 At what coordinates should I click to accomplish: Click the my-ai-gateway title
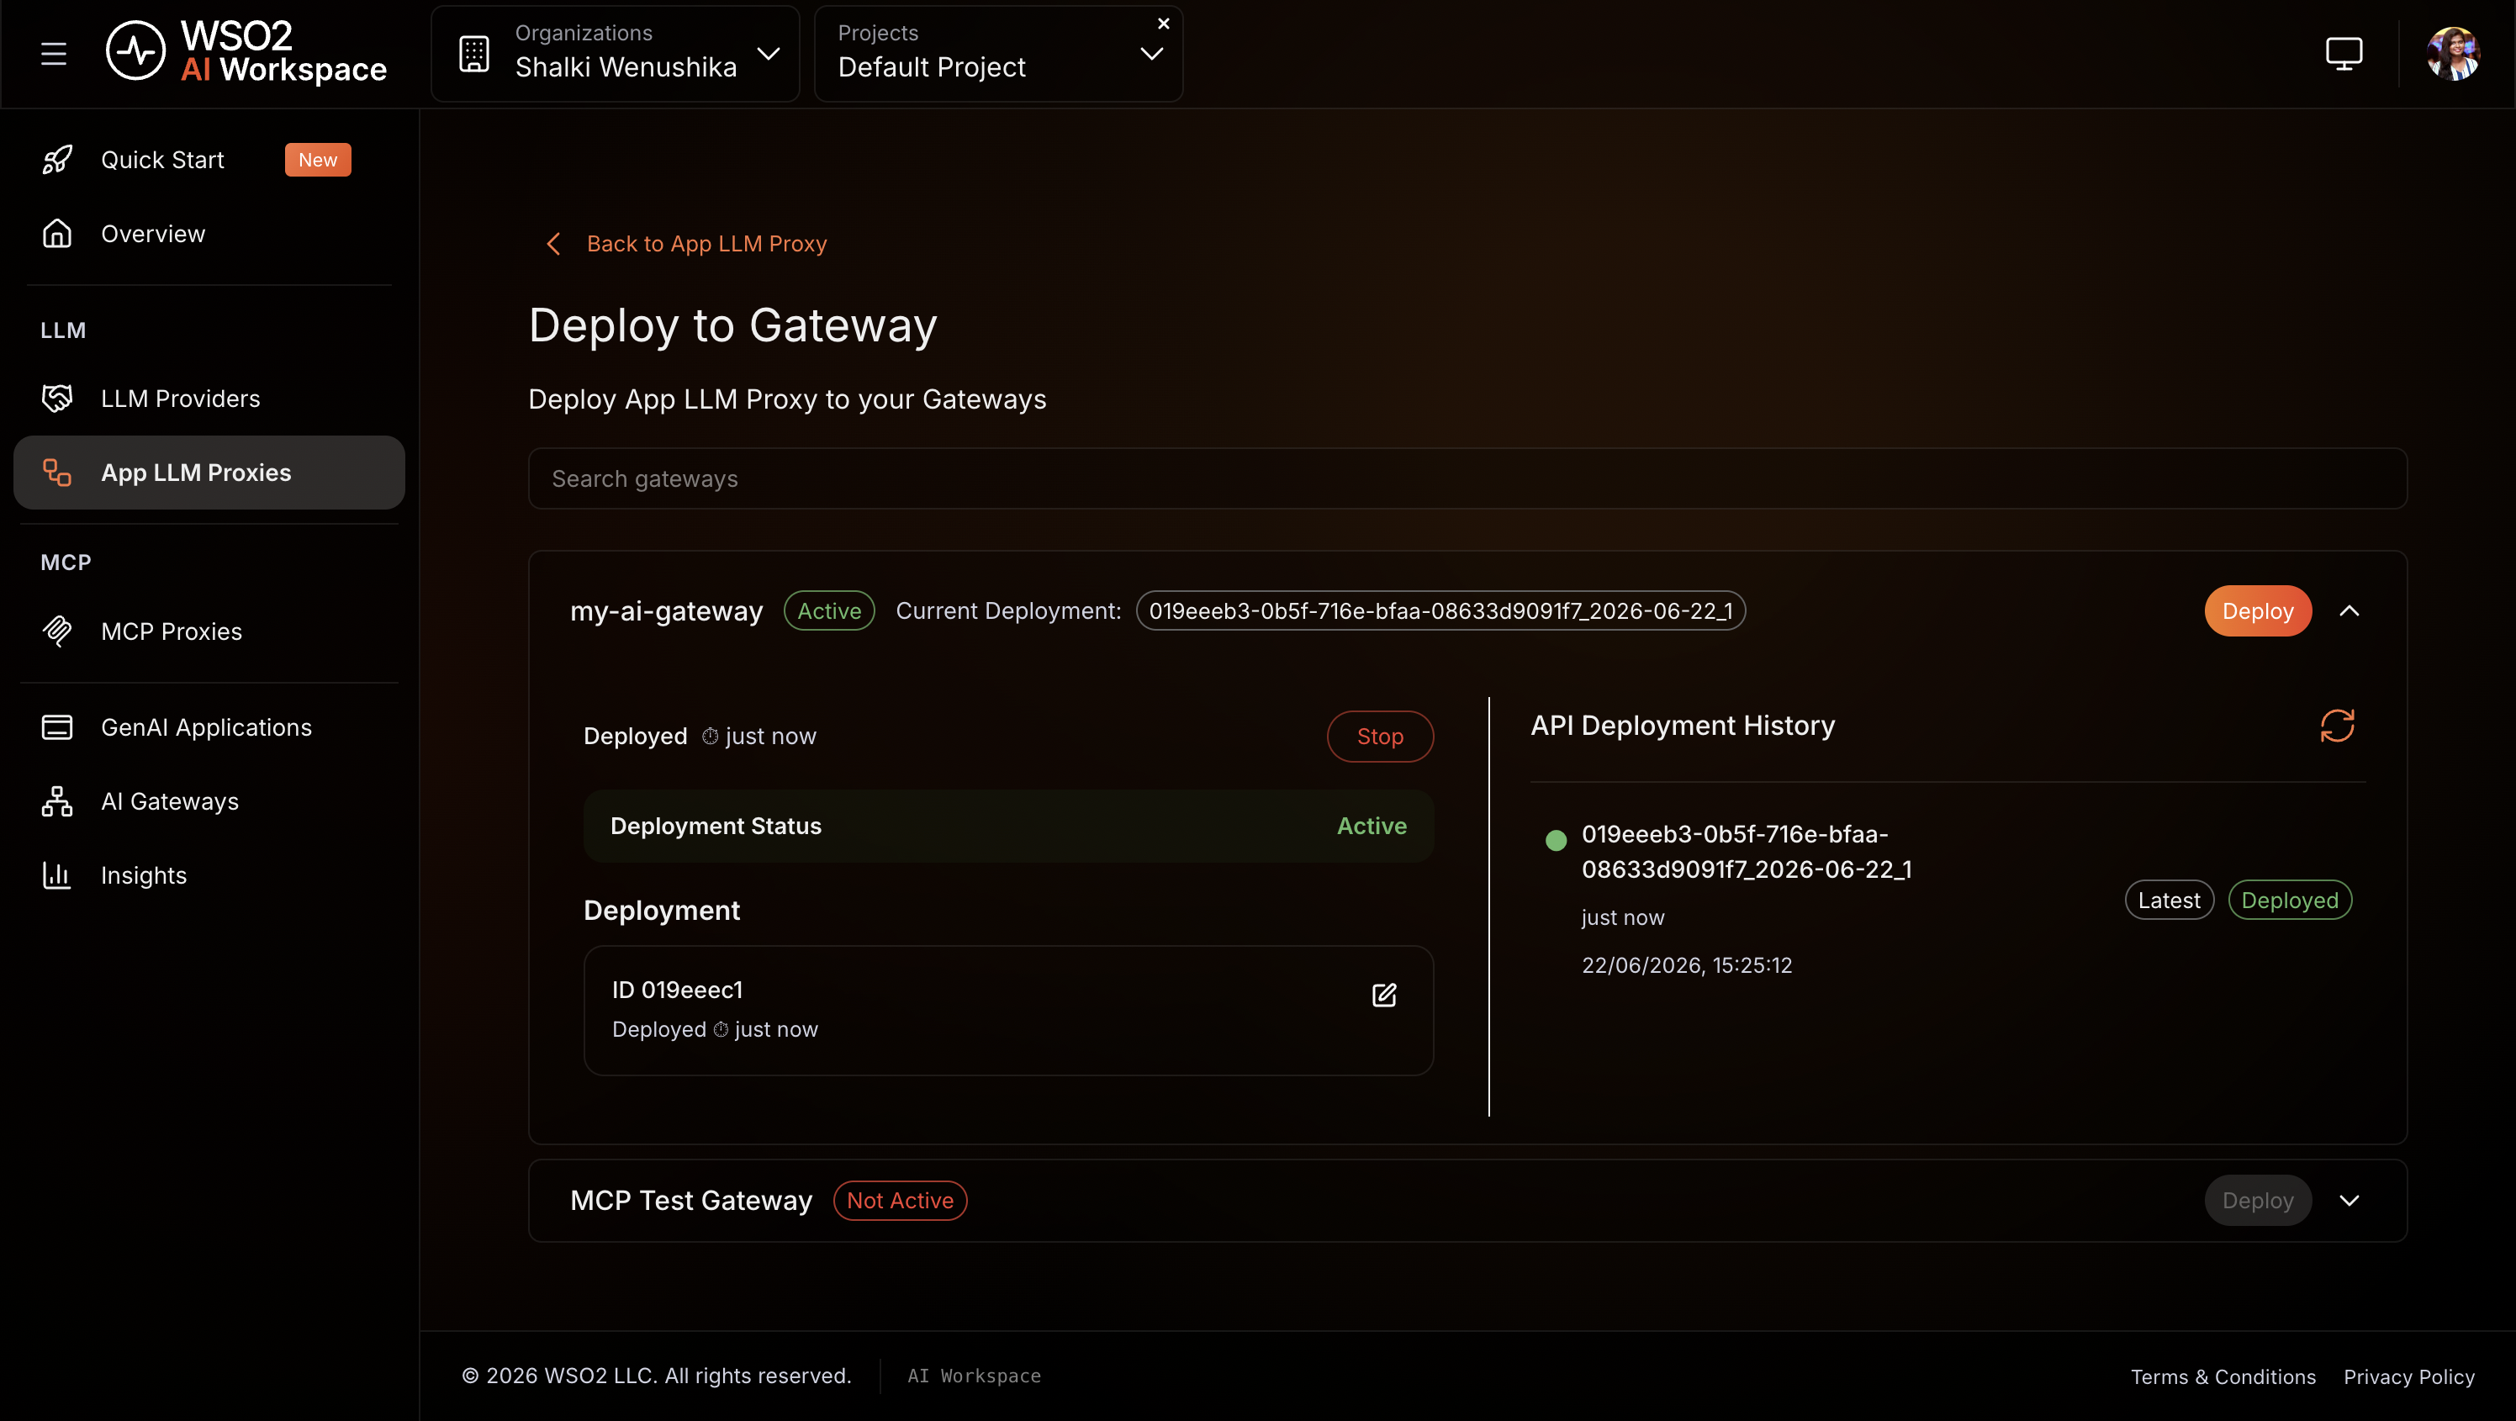point(666,610)
